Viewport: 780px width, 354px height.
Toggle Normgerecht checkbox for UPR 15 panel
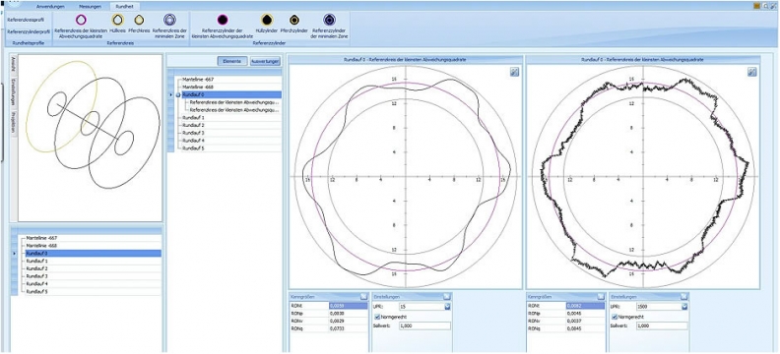(376, 317)
